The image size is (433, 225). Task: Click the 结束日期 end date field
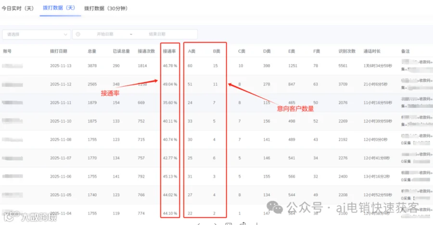pyautogui.click(x=157, y=34)
